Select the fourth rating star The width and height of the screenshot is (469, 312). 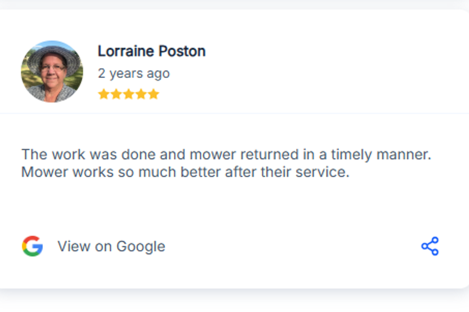pyautogui.click(x=141, y=94)
